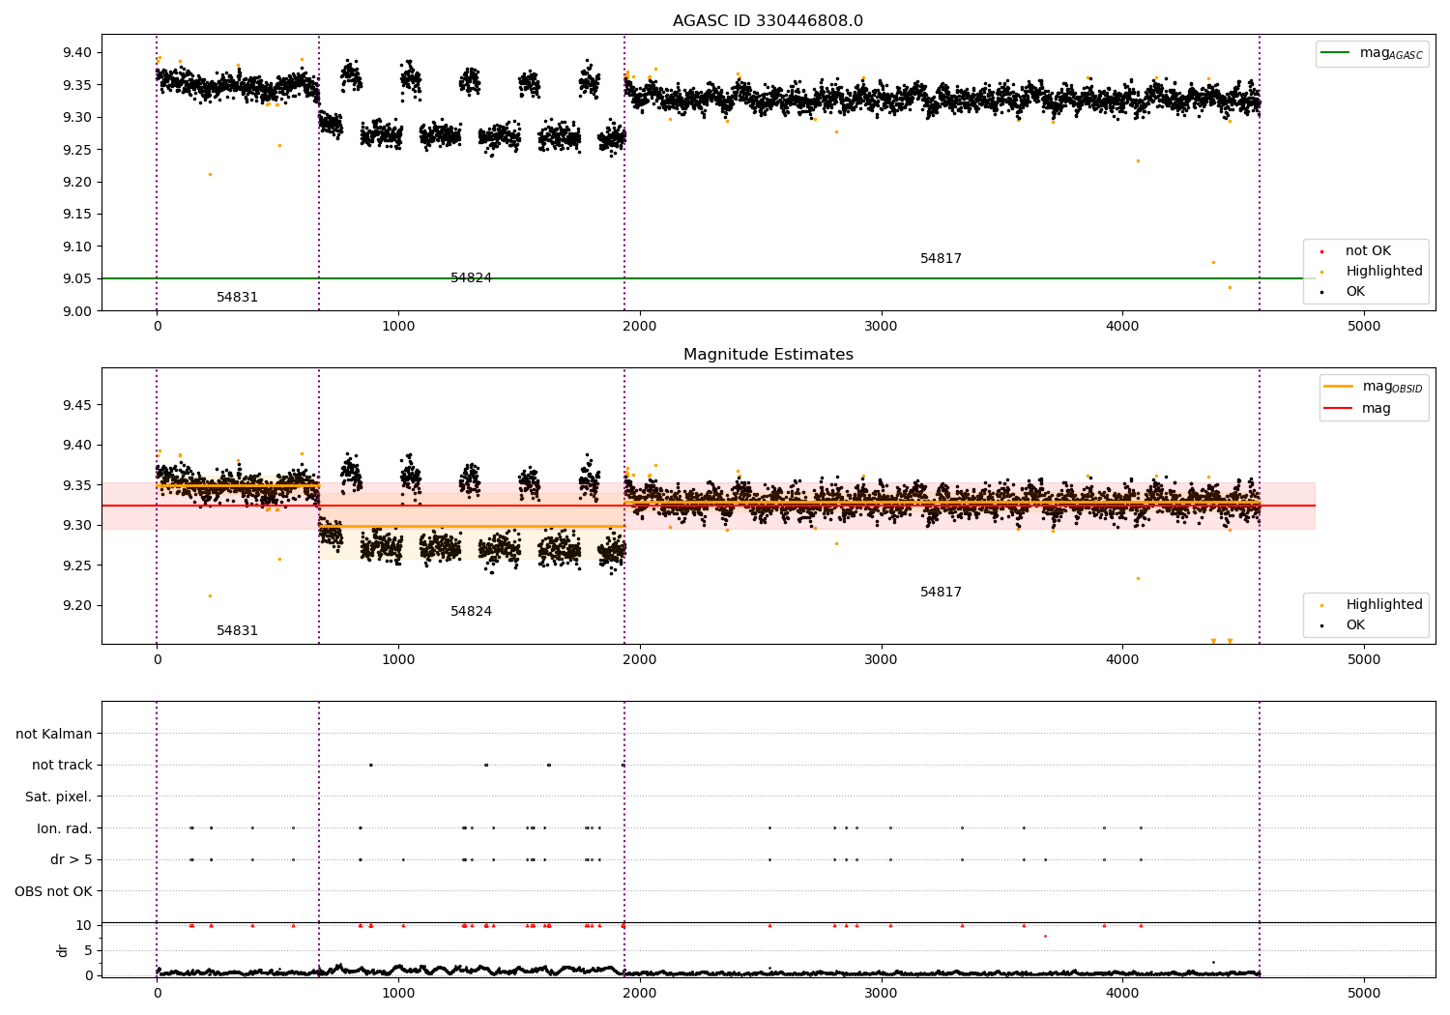Click obsid label 54831 in Magnitude Estimates plot

pos(237,631)
